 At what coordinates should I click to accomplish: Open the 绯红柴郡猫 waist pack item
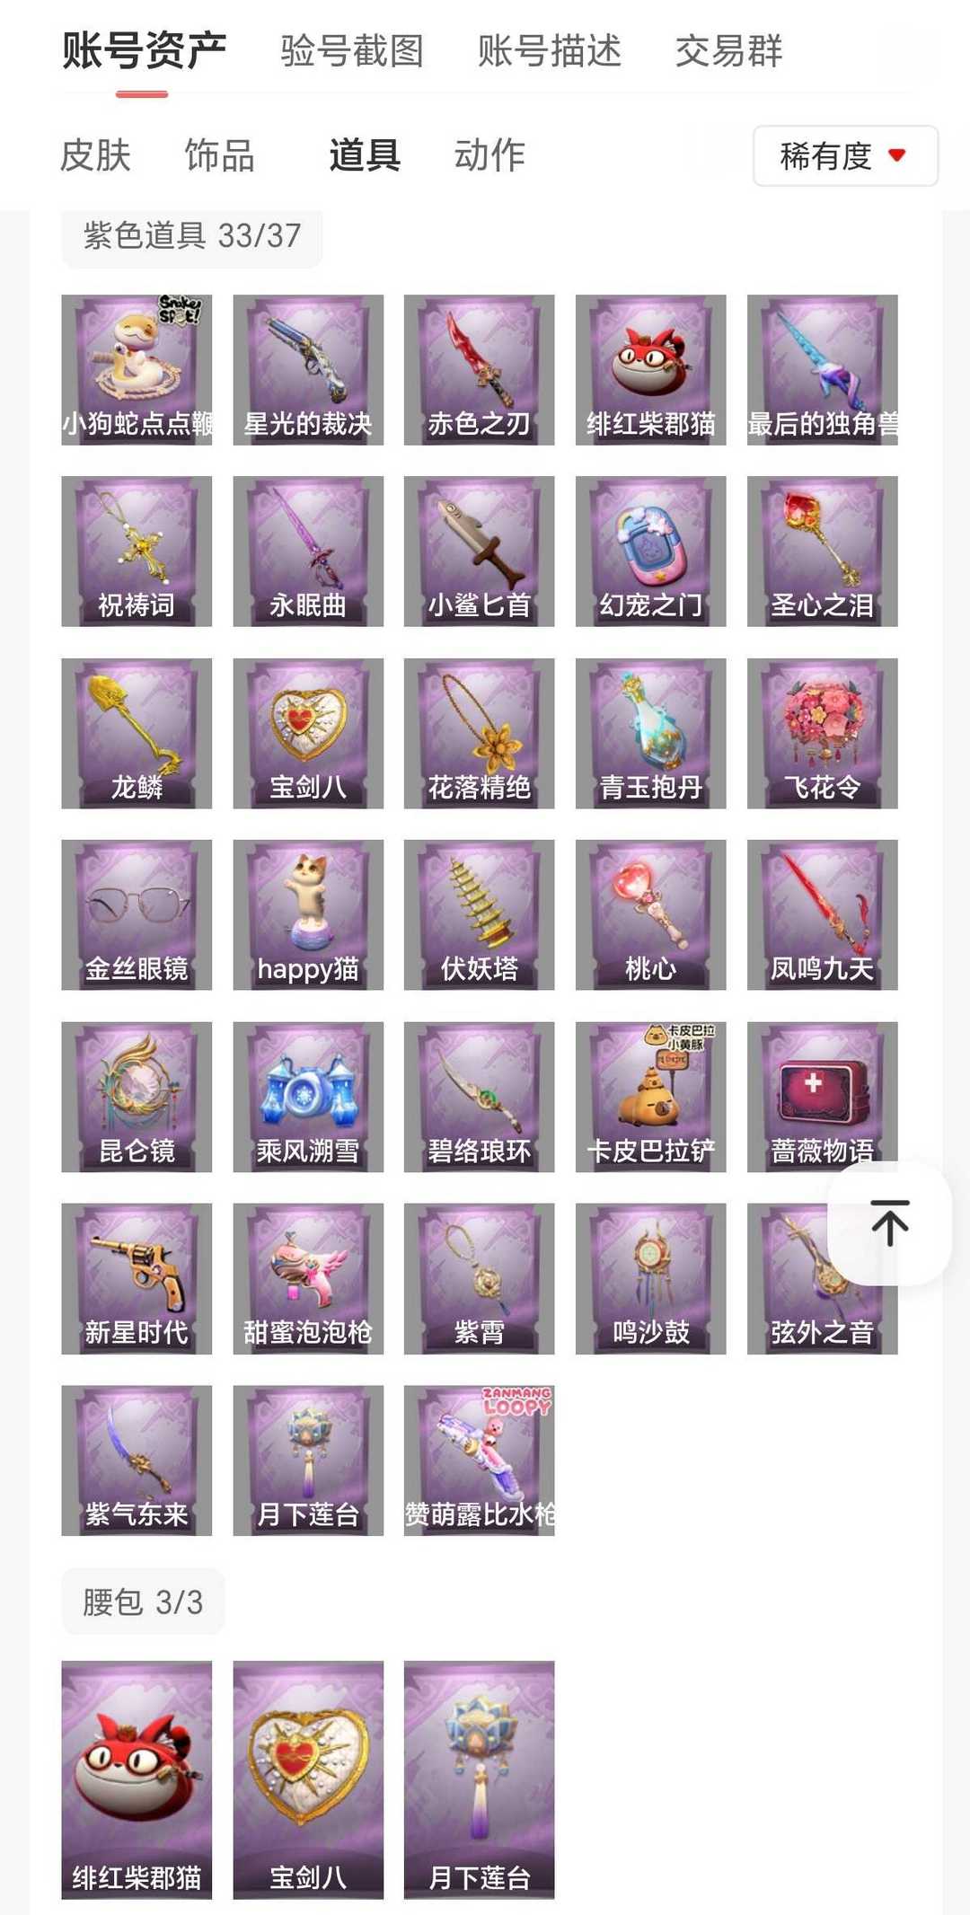pos(137,1779)
